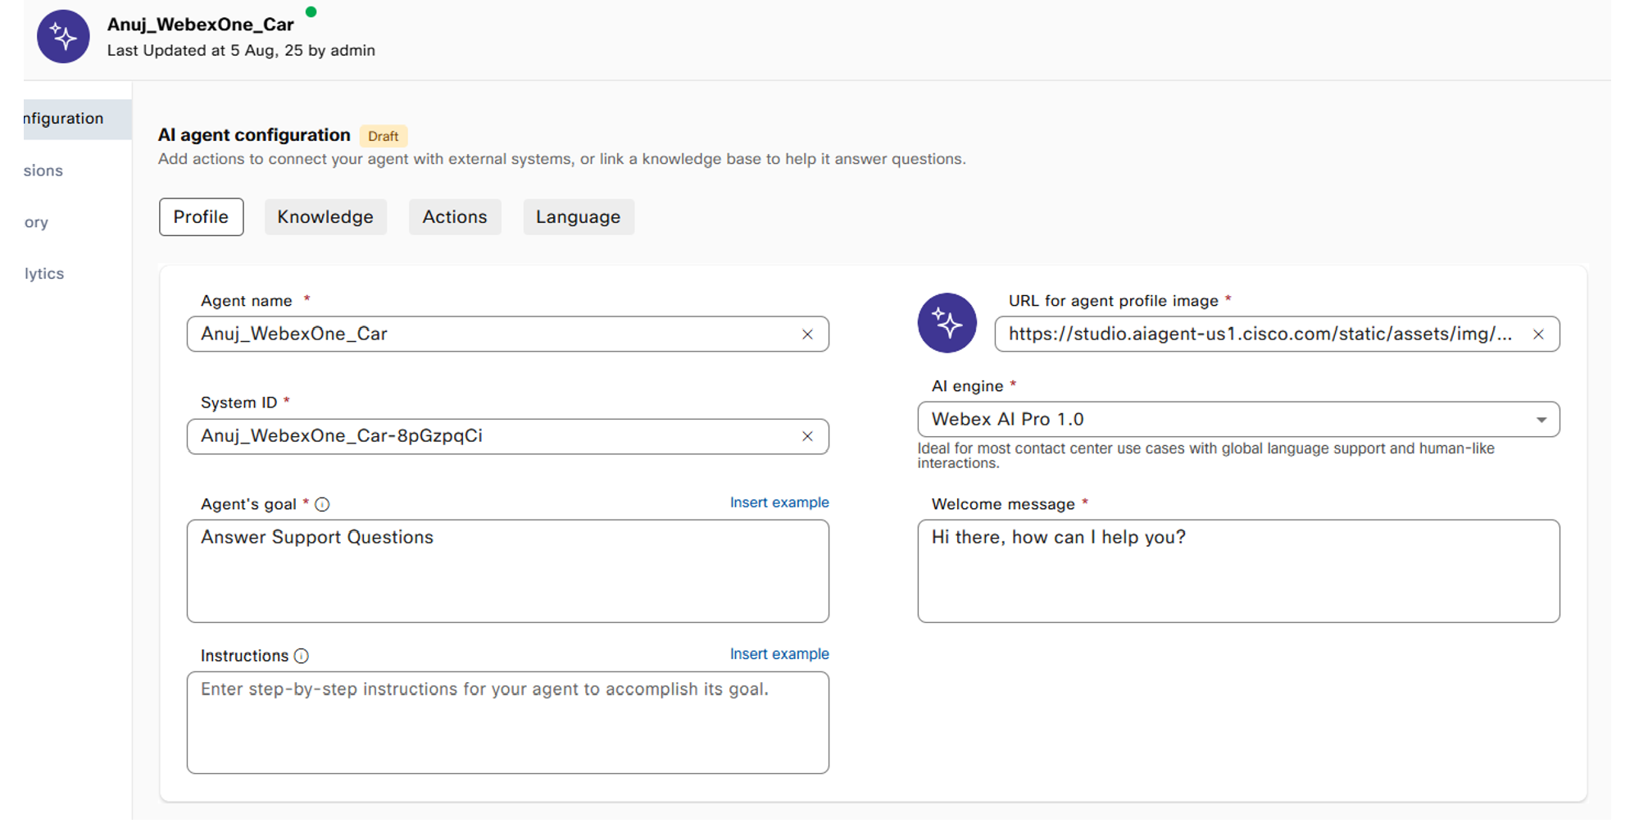
Task: Click the Draft status badge
Action: [x=384, y=136]
